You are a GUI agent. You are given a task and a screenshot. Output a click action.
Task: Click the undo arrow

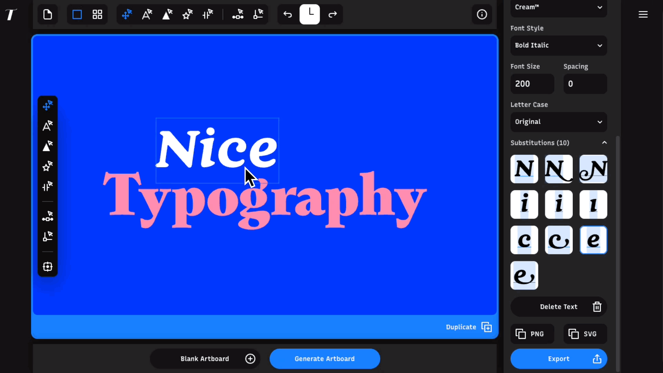[x=288, y=15]
